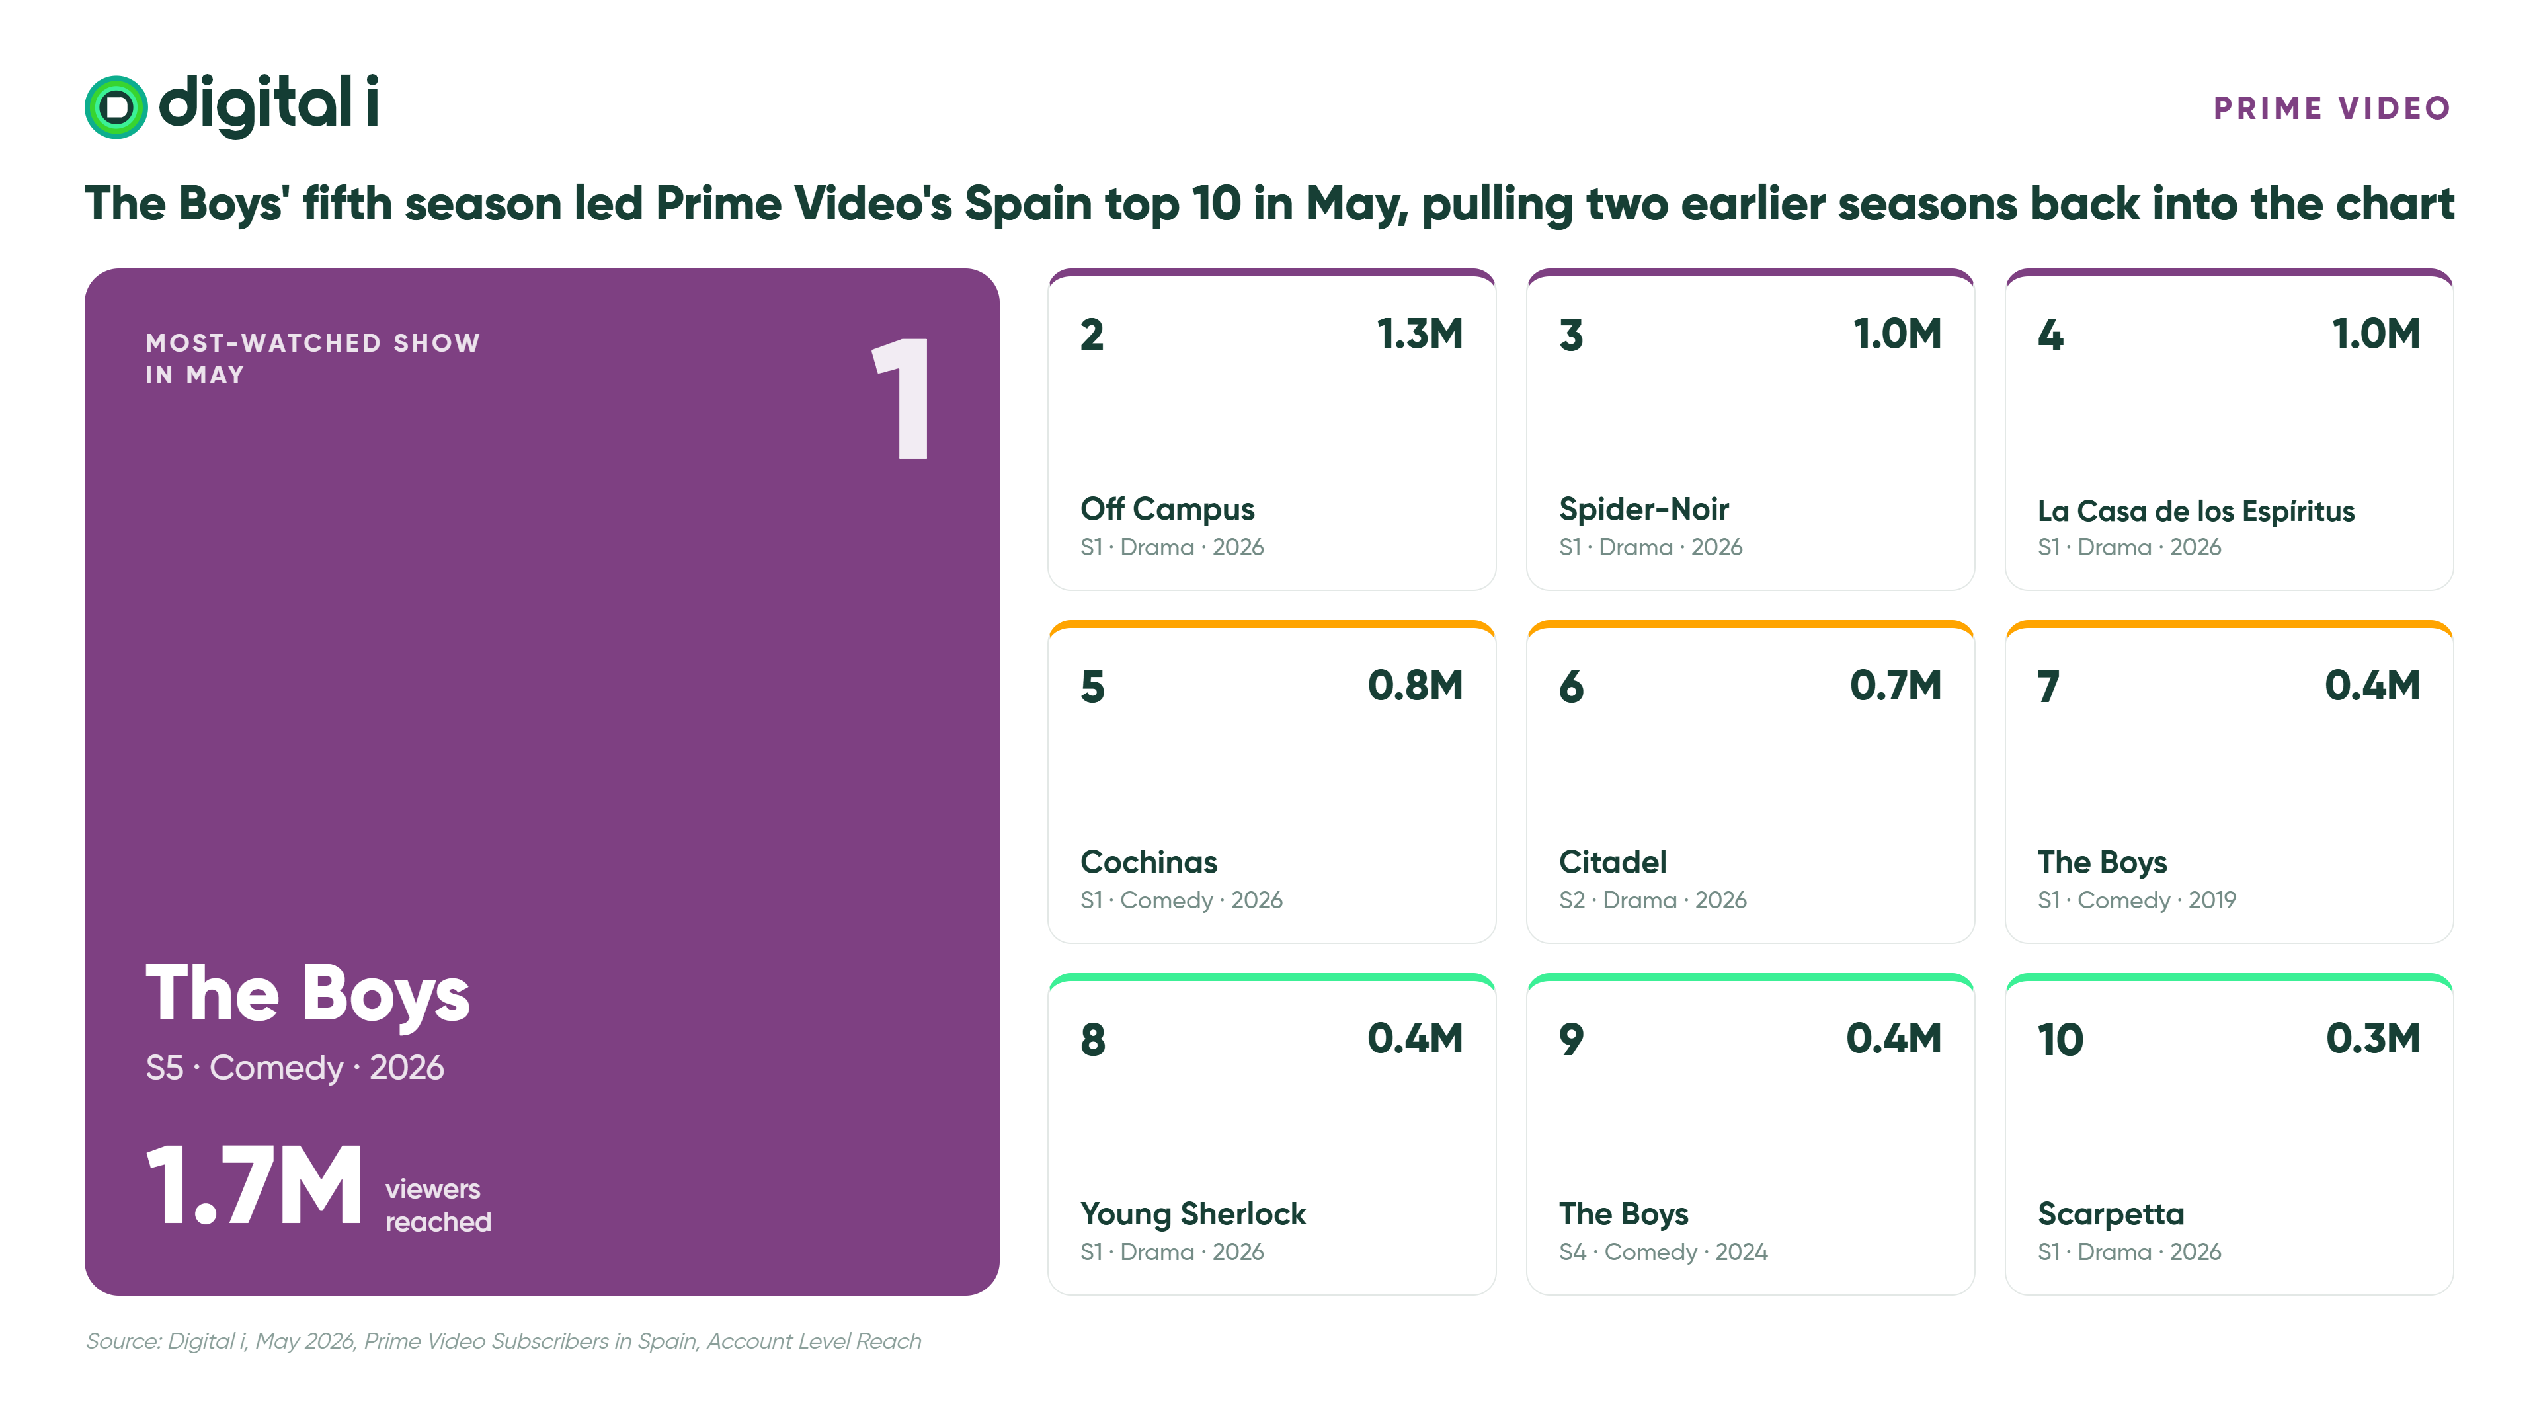Select The Boys S1 2019 card
This screenshot has width=2539, height=1428.
[2230, 781]
